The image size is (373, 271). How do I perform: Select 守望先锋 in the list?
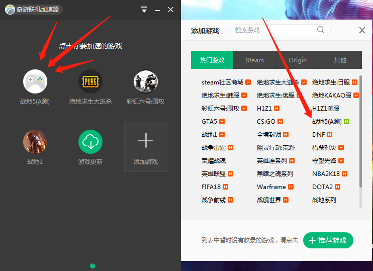click(x=324, y=161)
